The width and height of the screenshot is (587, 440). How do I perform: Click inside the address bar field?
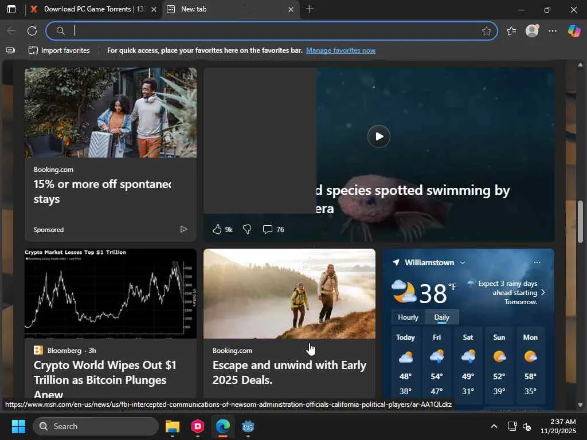tap(272, 31)
